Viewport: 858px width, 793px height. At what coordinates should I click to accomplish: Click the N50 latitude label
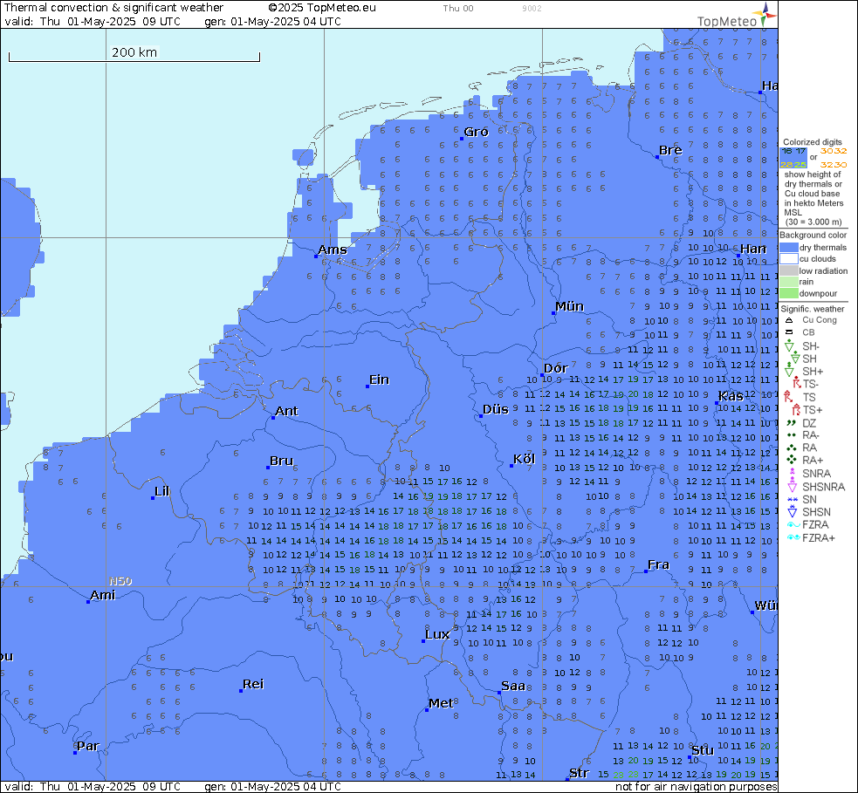[120, 581]
